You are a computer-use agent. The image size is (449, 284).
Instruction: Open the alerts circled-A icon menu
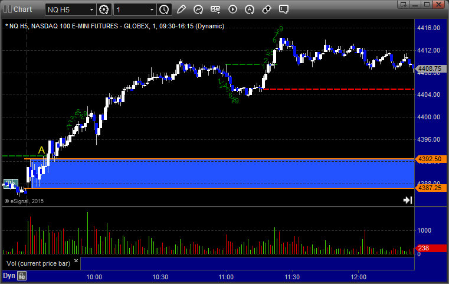(x=250, y=9)
